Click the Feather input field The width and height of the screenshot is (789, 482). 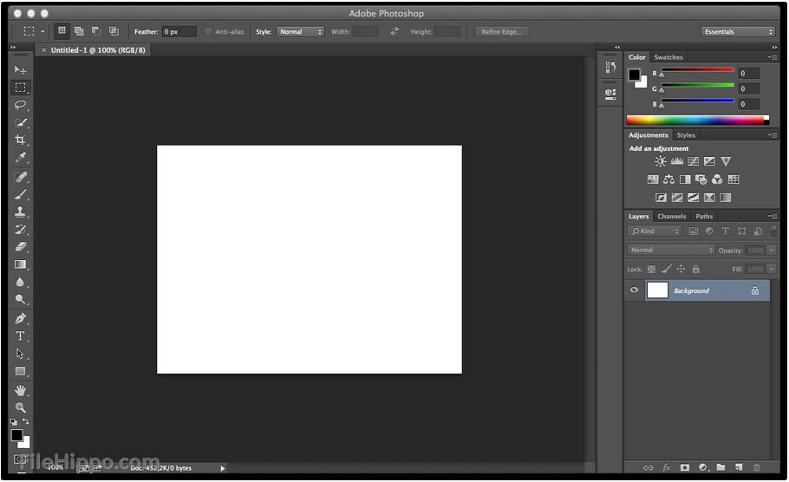(x=179, y=31)
